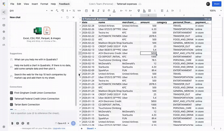Image resolution: width=224 pixels, height=131 pixels.
Task: Open currency format dropdown
Action: 69,11
